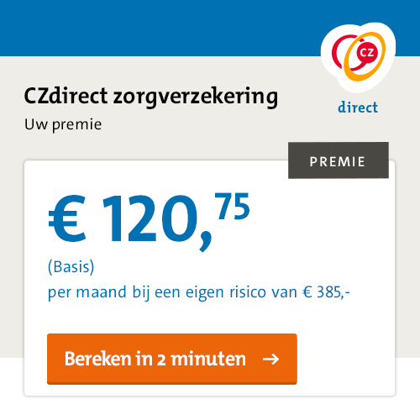Click the dark PREMIE badge

click(x=339, y=160)
